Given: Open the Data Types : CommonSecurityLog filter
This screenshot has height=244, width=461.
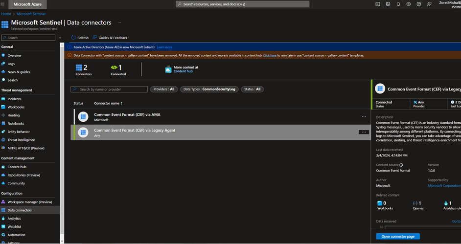Looking at the screenshot, I should pyautogui.click(x=209, y=89).
